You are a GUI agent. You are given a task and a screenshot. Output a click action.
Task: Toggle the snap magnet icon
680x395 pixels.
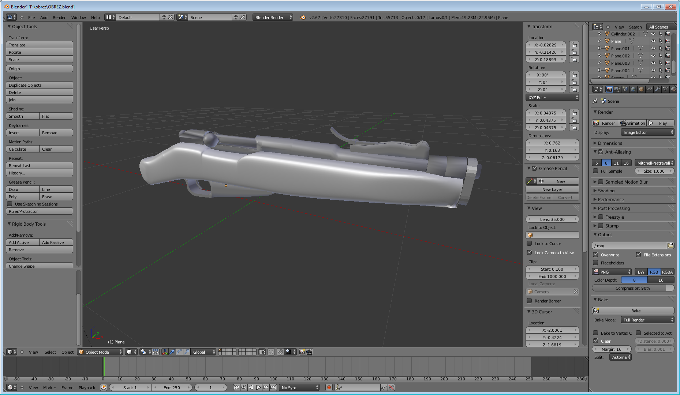[280, 352]
